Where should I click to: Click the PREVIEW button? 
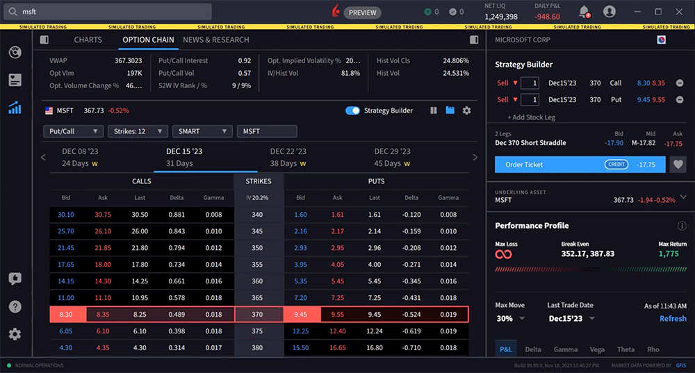pos(363,13)
